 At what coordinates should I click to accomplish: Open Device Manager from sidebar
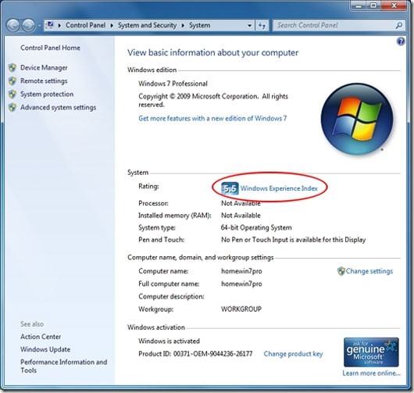(x=44, y=68)
